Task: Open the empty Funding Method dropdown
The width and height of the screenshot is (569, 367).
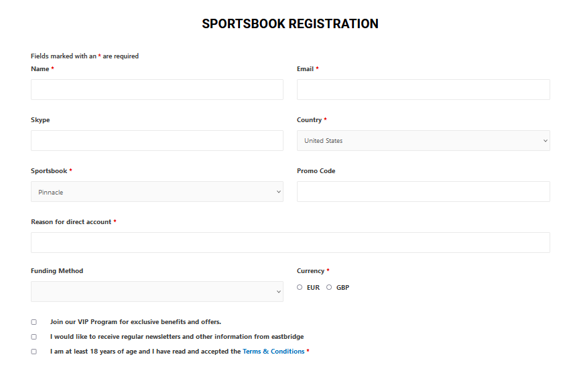Action: point(157,292)
